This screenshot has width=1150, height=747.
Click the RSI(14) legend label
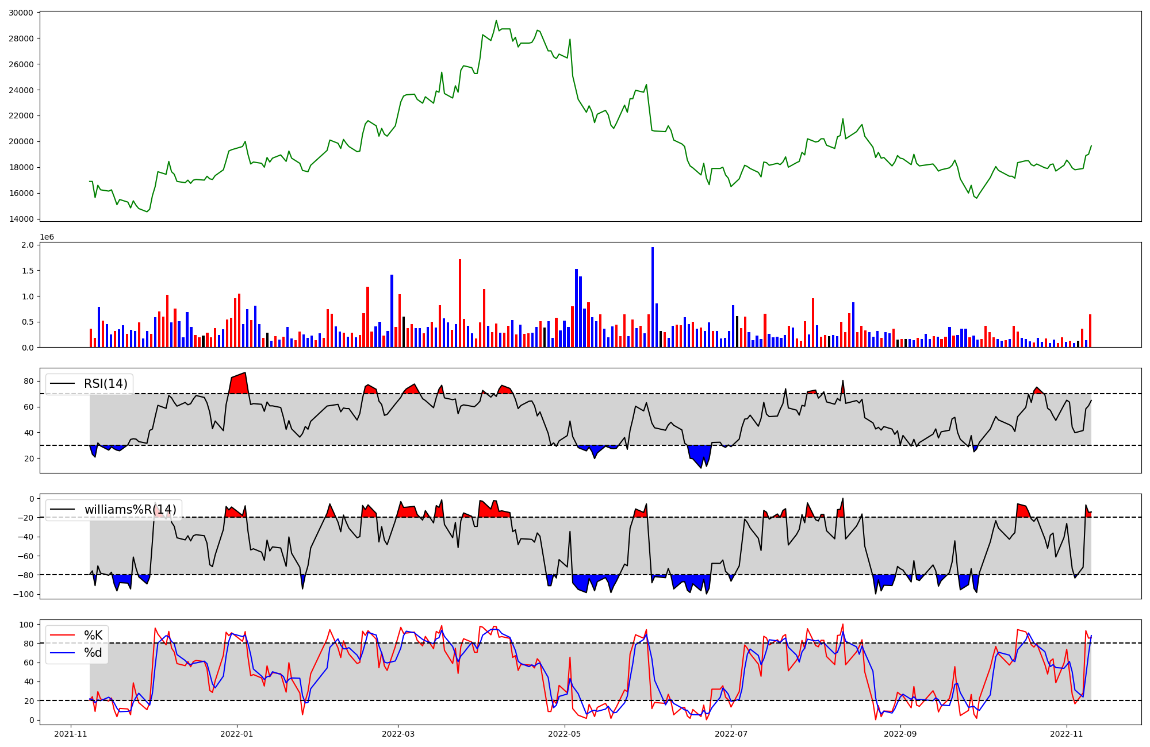tap(106, 384)
